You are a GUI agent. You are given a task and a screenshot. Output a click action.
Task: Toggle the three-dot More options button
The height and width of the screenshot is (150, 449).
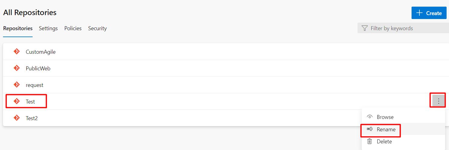(438, 101)
